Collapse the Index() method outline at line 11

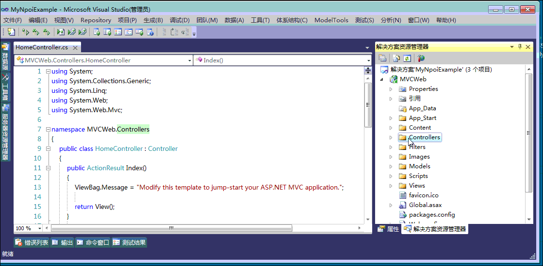coord(48,168)
